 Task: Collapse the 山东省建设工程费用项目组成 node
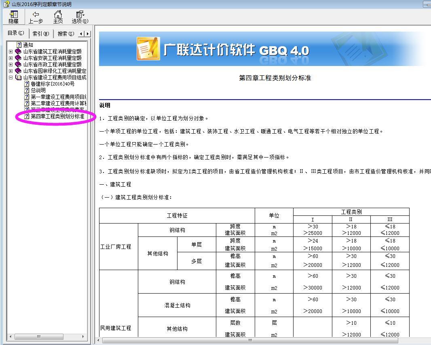(x=10, y=77)
